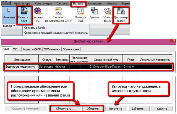Click the Тип связи column header
Viewport: 177px width, 114px height.
click(62, 59)
